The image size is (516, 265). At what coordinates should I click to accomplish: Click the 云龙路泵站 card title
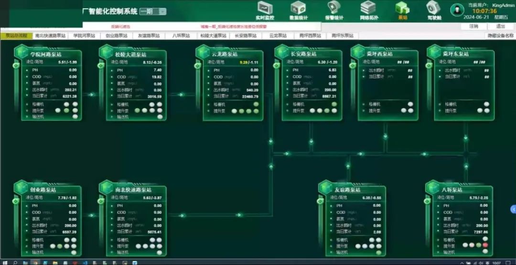(225, 54)
